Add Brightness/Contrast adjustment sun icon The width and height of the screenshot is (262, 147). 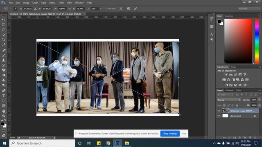coord(226,75)
